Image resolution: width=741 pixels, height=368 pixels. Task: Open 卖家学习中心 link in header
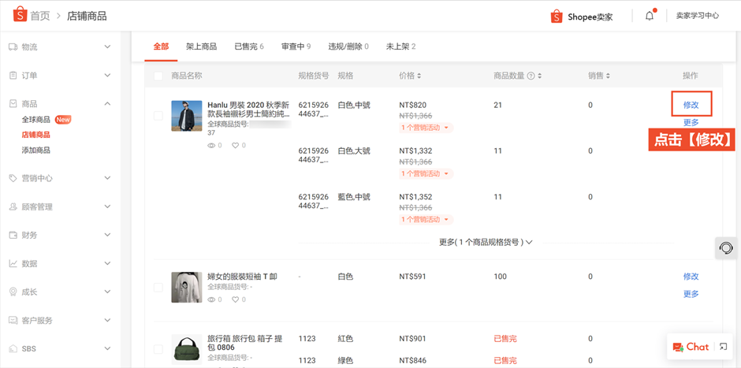tap(697, 16)
